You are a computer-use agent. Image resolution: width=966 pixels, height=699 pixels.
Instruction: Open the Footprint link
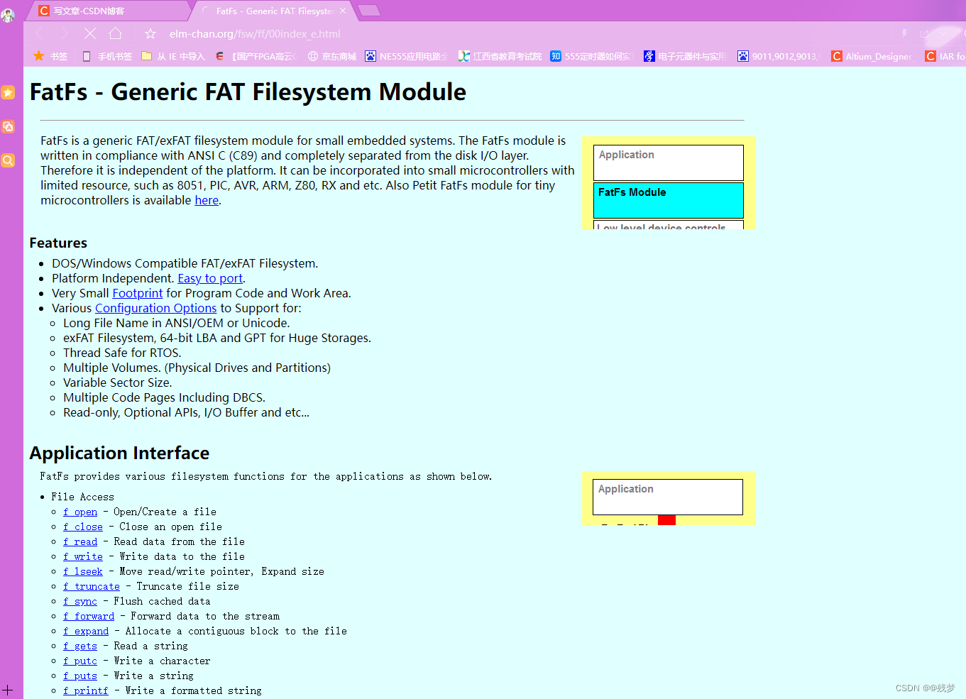(138, 293)
